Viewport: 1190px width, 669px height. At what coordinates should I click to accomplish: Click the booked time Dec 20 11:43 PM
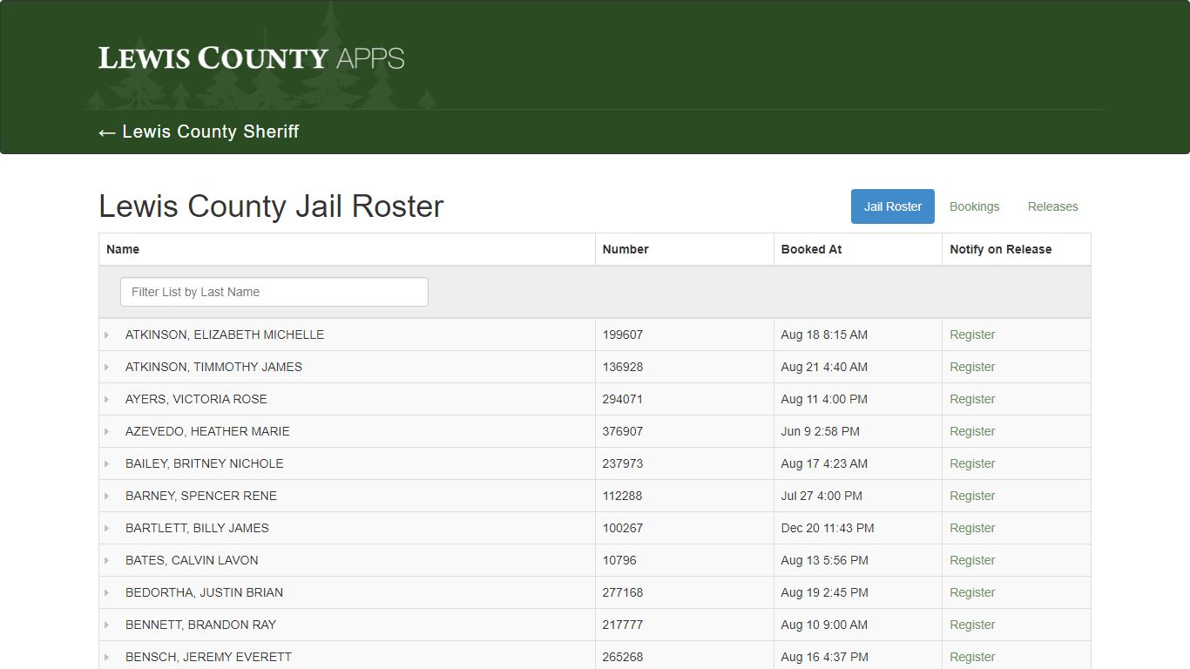click(828, 528)
